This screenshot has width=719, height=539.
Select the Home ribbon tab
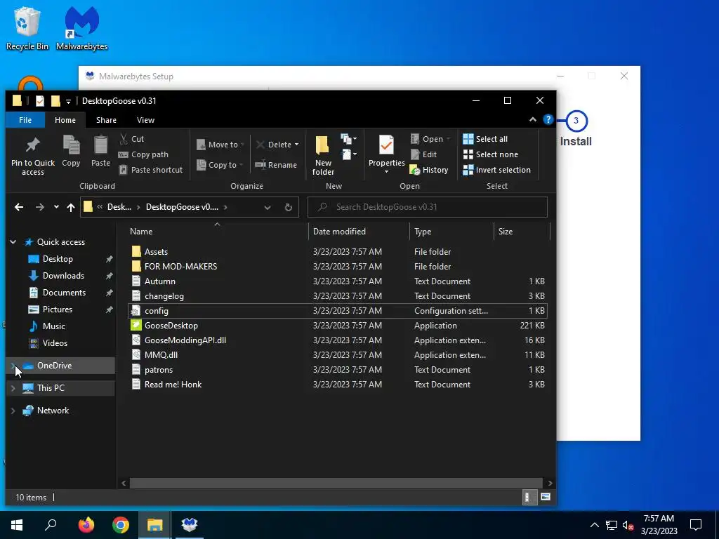pos(65,120)
